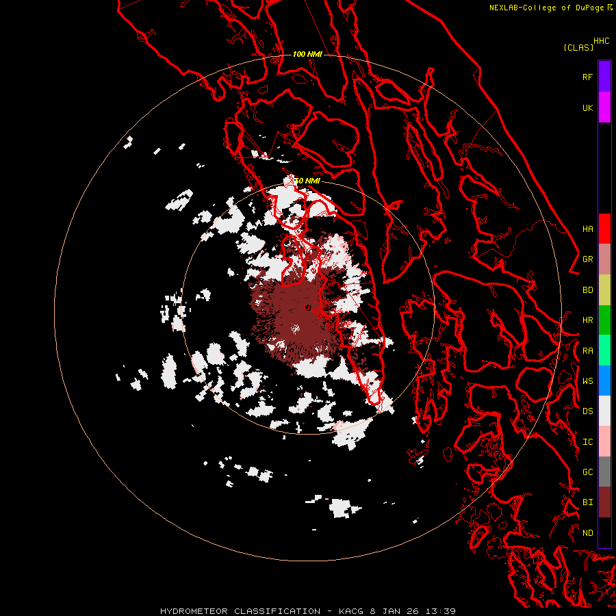The width and height of the screenshot is (616, 616).
Task: Click the KACG station identifier
Action: tap(351, 611)
